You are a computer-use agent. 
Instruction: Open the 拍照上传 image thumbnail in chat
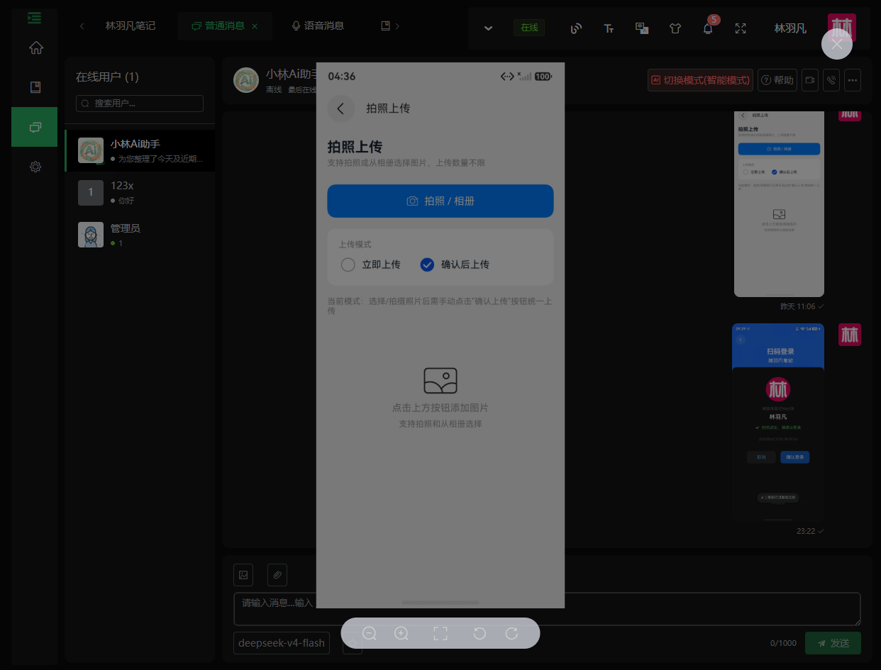click(779, 203)
